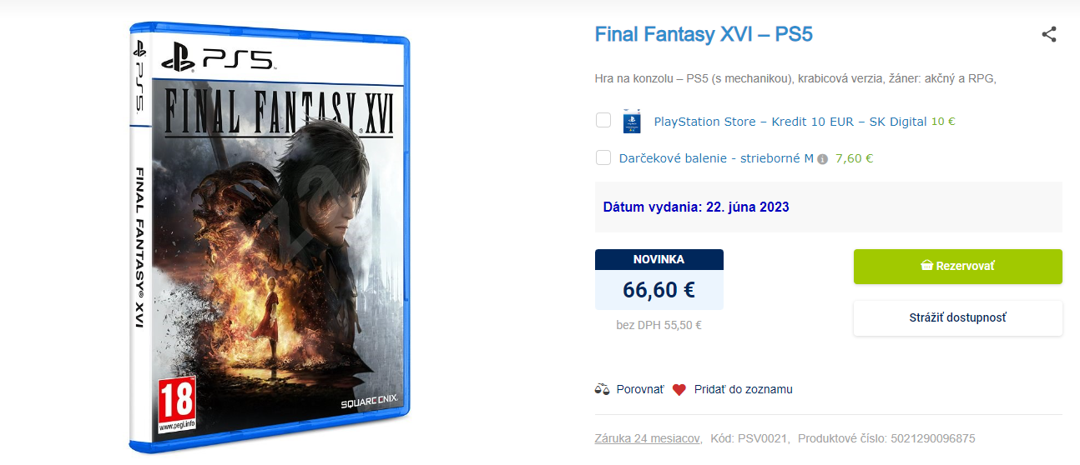
Task: Click the green Rezervovať button
Action: click(x=957, y=267)
